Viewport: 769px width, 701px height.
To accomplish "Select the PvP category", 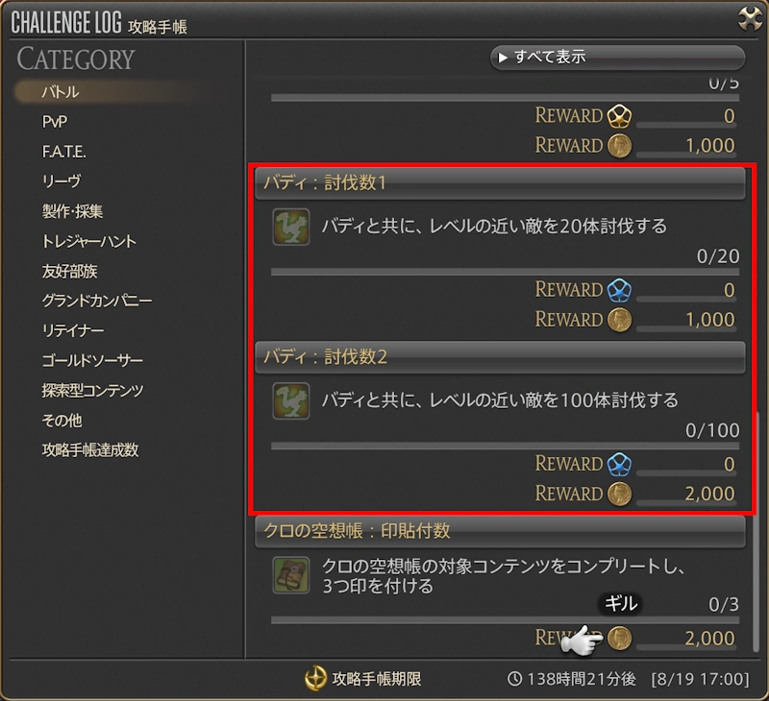I will coord(55,122).
